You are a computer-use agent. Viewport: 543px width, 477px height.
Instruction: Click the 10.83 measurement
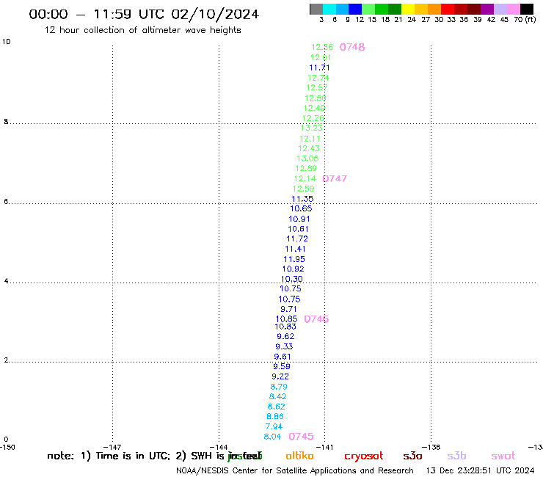click(285, 327)
